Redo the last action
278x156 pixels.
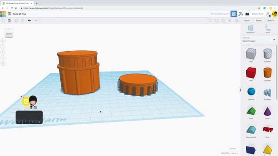pos(36,20)
